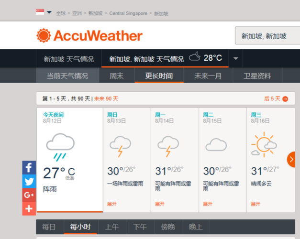The width and height of the screenshot is (300, 239).
Task: Click the 亚洲 breadcrumb link
Action: click(x=77, y=13)
